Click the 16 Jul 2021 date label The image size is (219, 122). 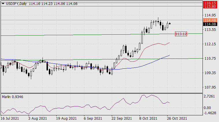[10, 119]
